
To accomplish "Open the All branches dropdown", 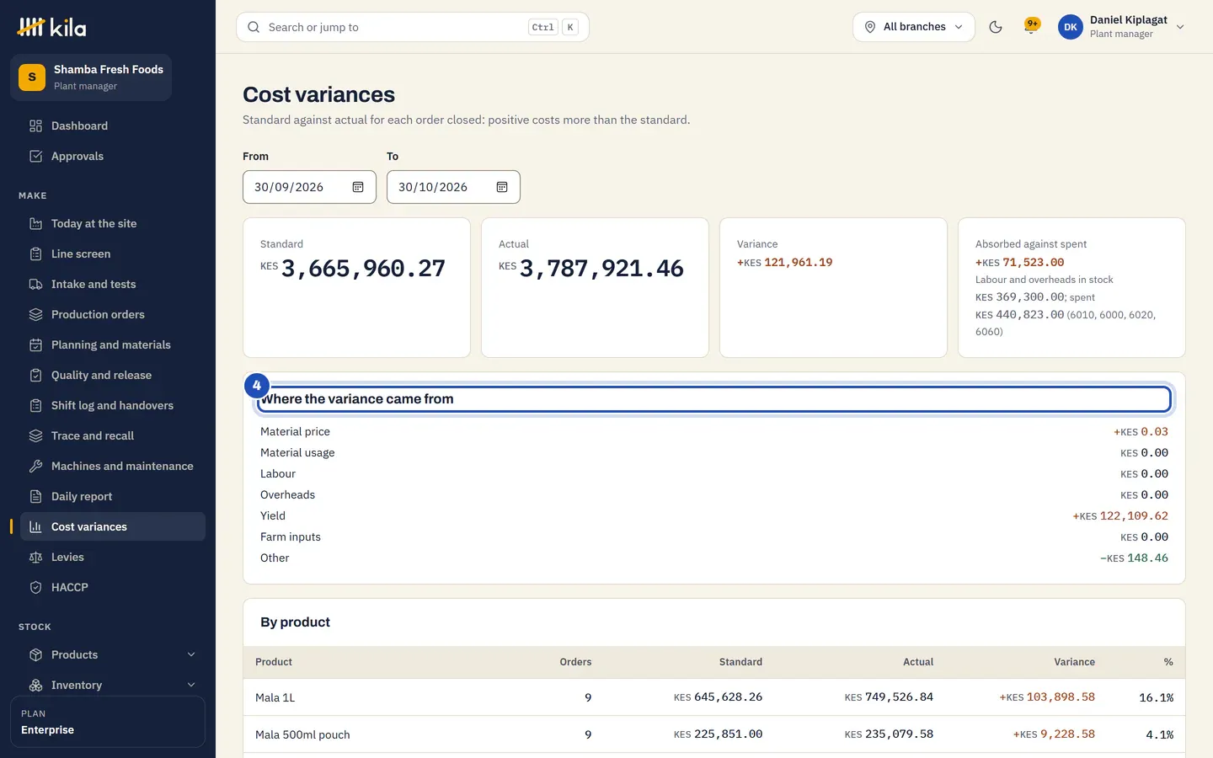I will point(914,27).
